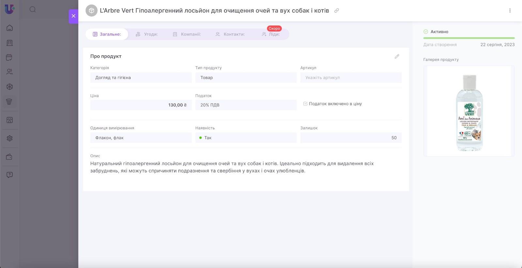Click the Ціна field with 130,00
Viewport: 522px width, 268px height.
coord(141,105)
